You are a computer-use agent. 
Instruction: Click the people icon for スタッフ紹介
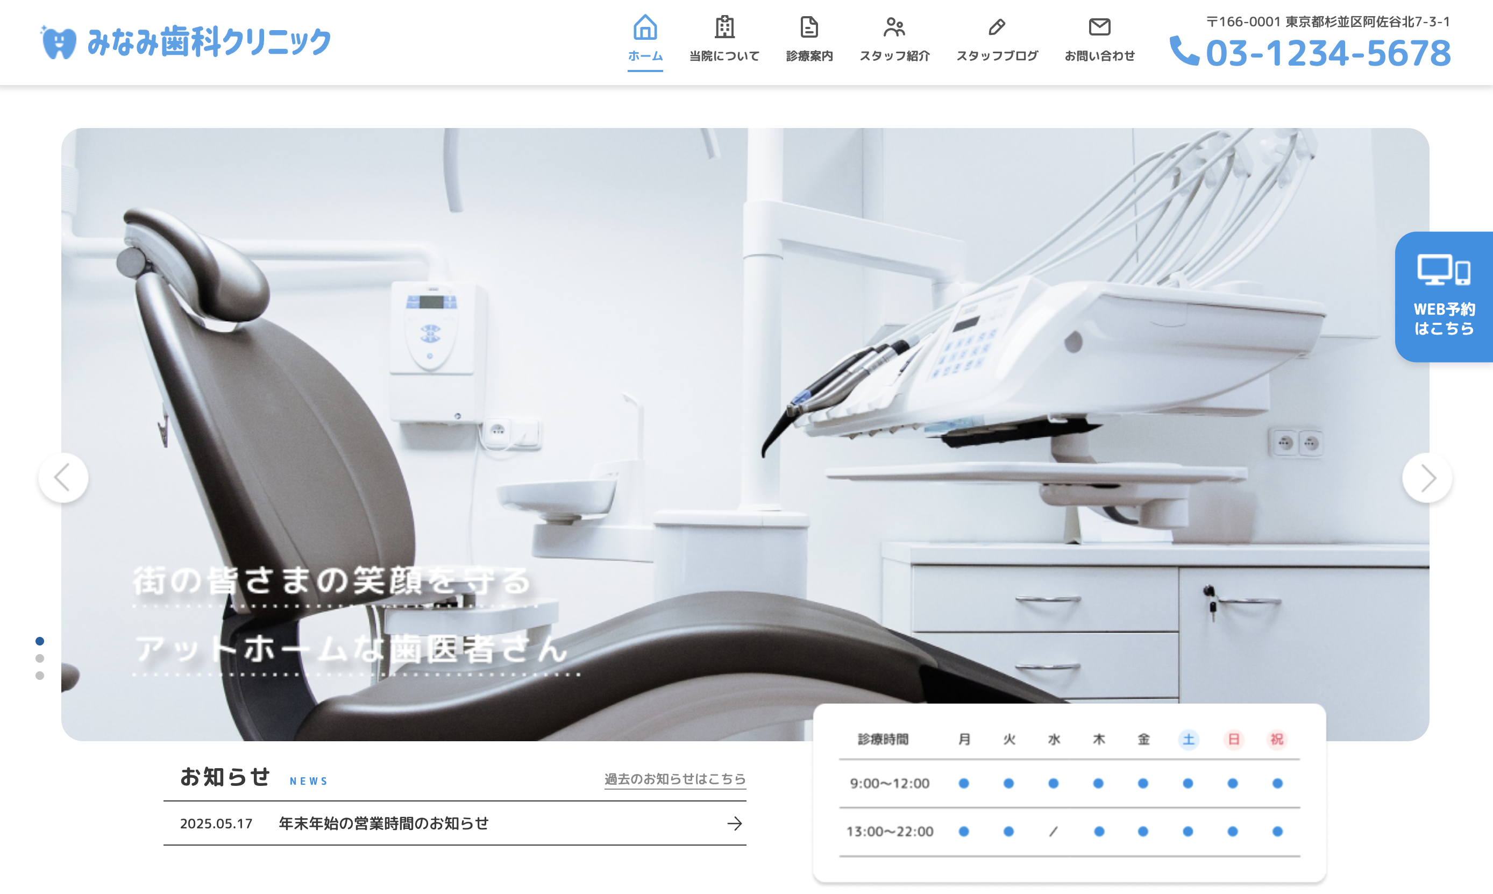[894, 27]
